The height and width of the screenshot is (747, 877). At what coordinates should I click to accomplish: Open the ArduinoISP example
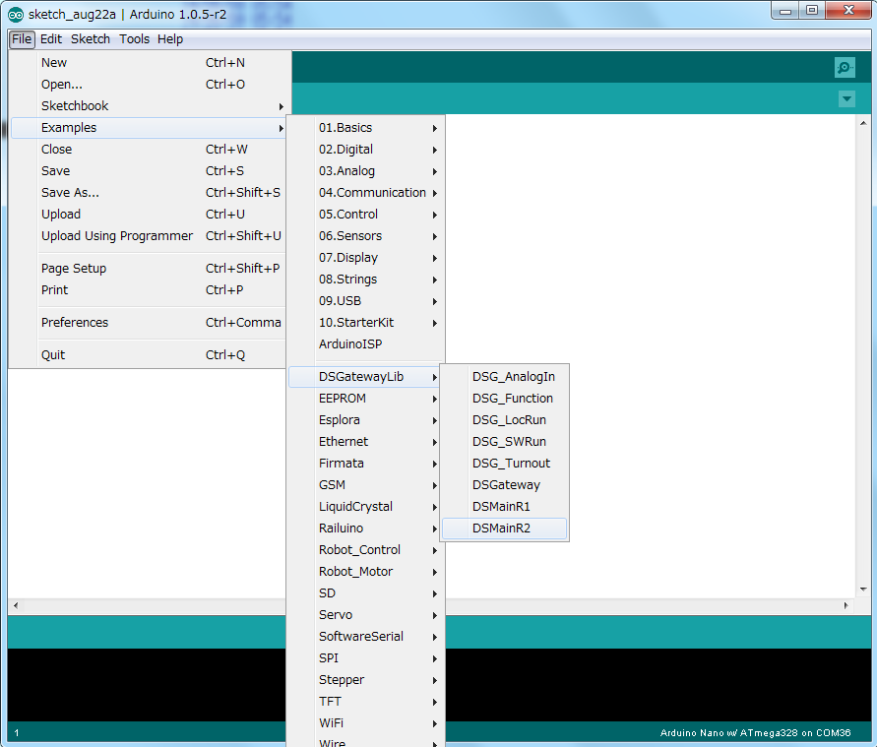tap(366, 344)
